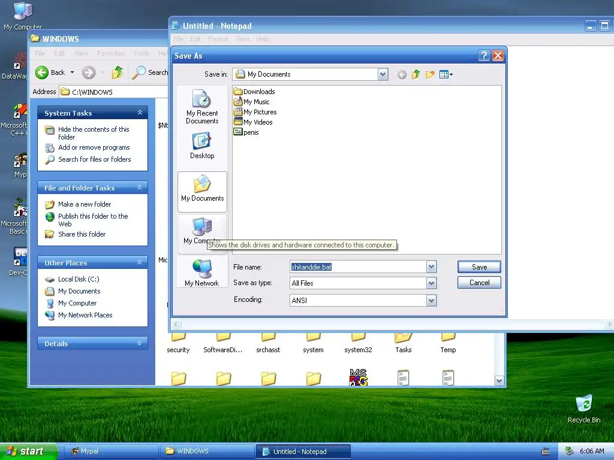Click Search in WINDOWS explorer toolbar
614x460 pixels.
click(x=150, y=72)
